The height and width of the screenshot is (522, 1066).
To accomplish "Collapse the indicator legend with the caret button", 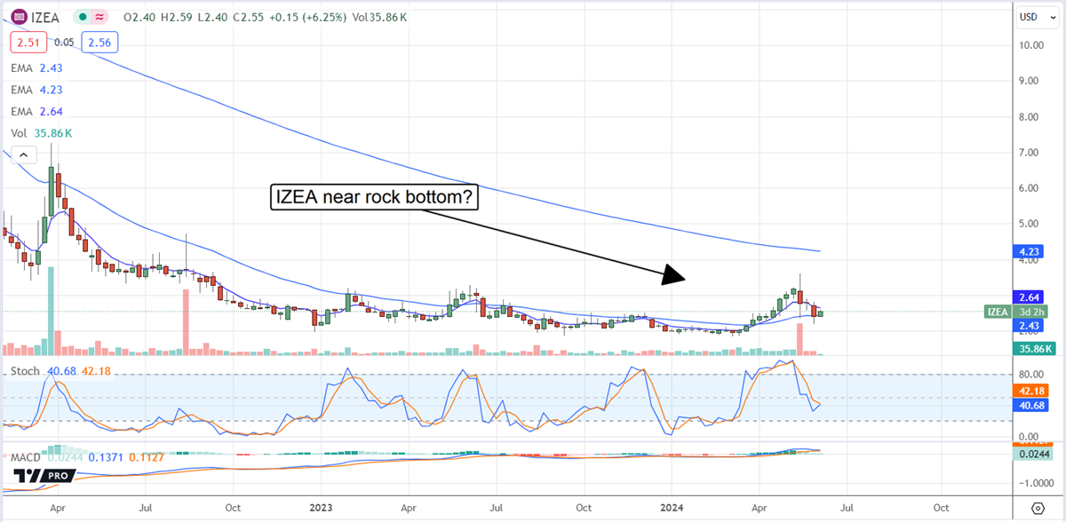I will (x=23, y=156).
